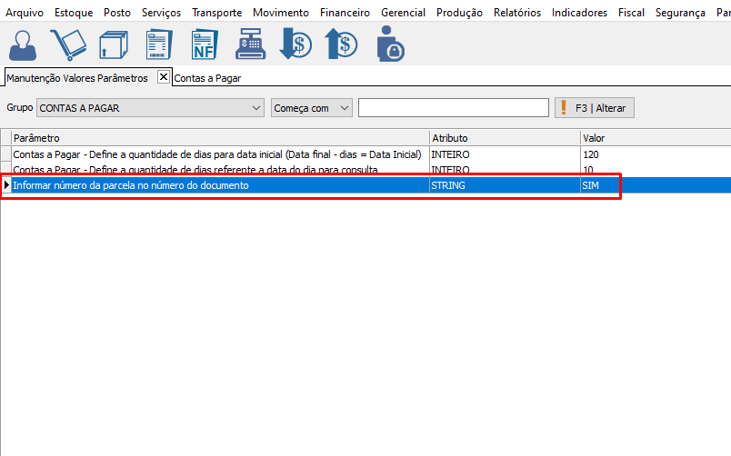This screenshot has height=456, width=731.
Task: Open the Financeiro menu
Action: pos(345,13)
